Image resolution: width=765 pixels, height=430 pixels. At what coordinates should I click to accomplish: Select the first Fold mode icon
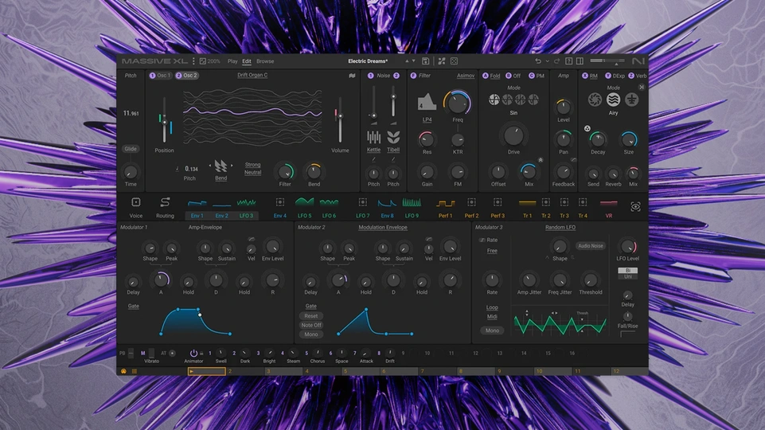(494, 100)
